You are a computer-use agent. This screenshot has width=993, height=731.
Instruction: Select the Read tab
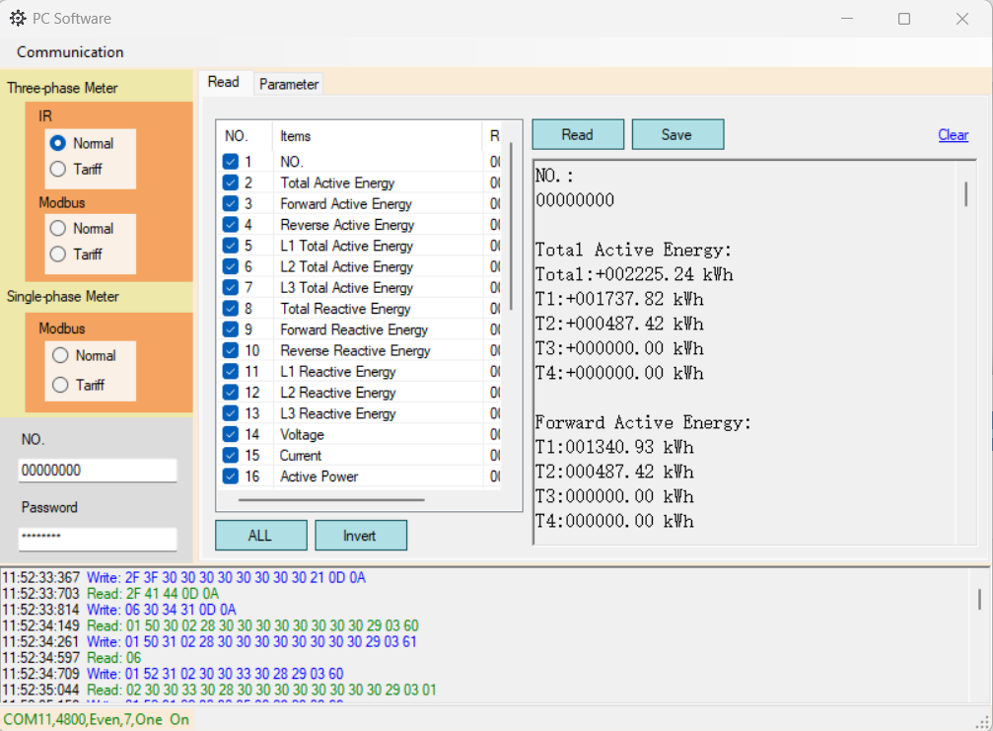click(223, 82)
